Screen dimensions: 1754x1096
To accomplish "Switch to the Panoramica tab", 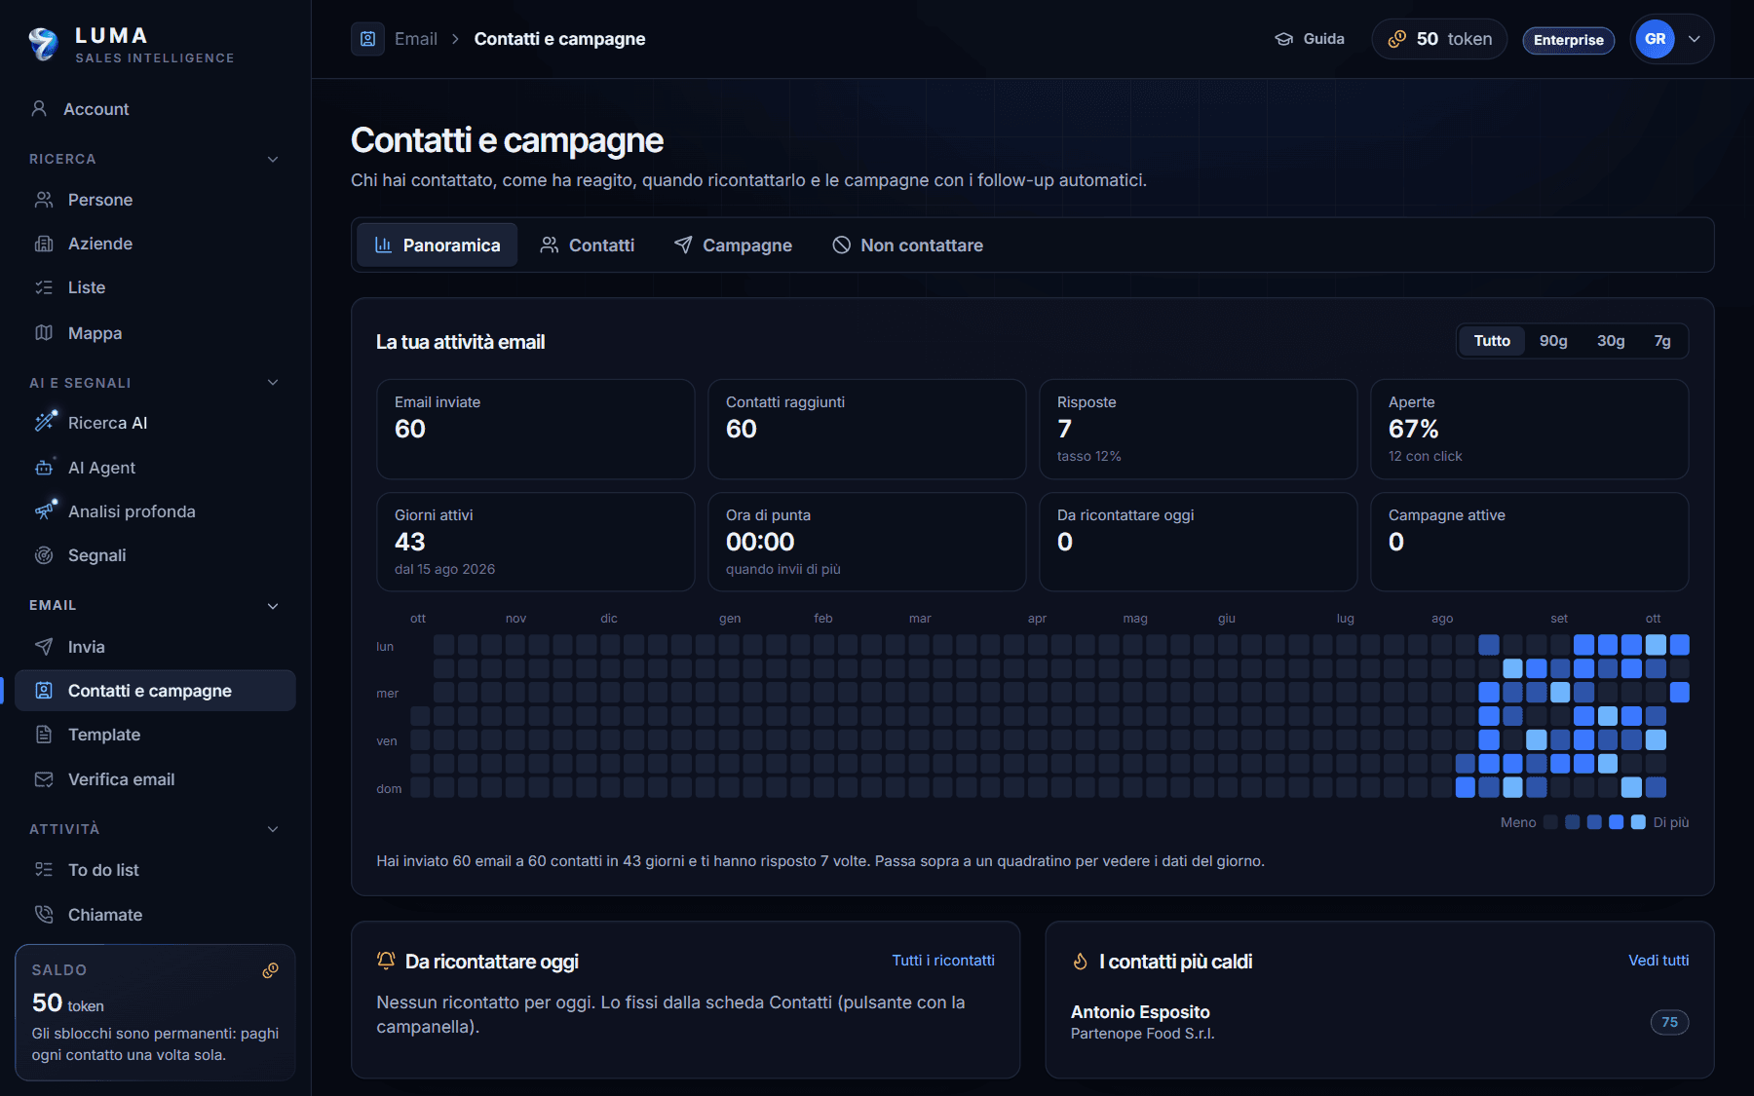I will click(437, 246).
